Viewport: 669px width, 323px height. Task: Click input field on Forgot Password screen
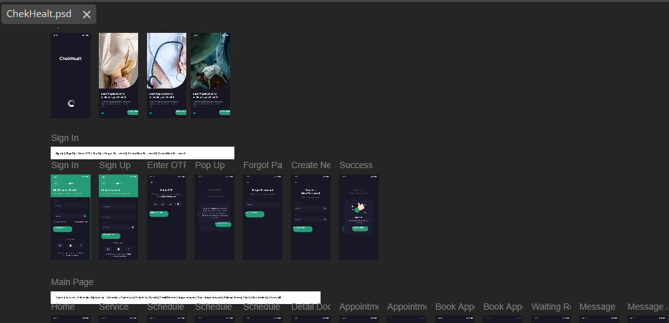point(262,204)
